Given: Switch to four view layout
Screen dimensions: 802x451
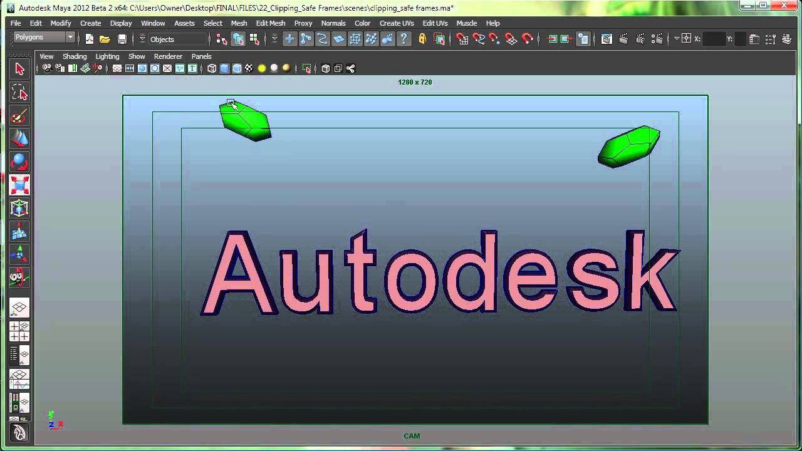Looking at the screenshot, I should tap(19, 331).
